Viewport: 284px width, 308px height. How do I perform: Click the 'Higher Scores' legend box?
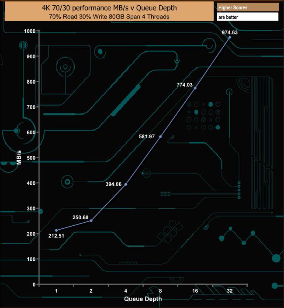(x=248, y=7)
